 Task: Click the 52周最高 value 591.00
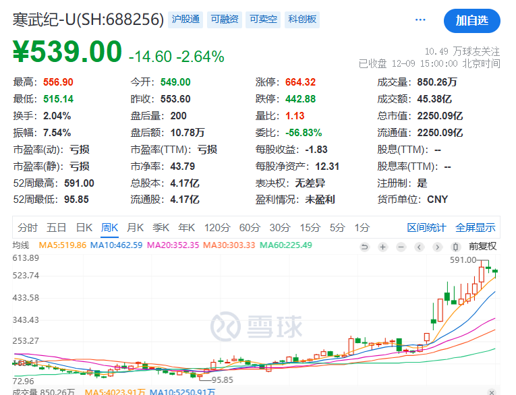click(x=80, y=183)
